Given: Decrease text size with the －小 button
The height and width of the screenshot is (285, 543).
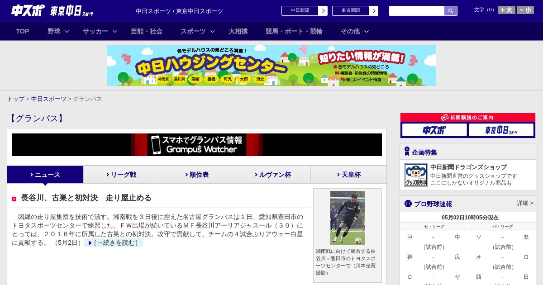Looking at the screenshot, I should (x=525, y=10).
